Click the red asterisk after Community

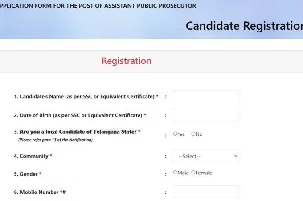tap(51, 156)
